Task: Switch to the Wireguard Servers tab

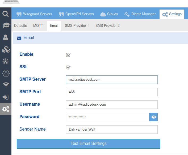Action: click(x=34, y=14)
